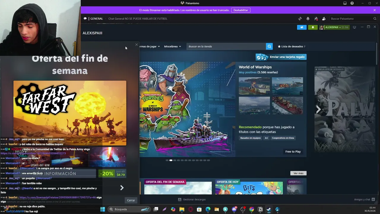Click the blue store search magnifier button

click(x=269, y=46)
